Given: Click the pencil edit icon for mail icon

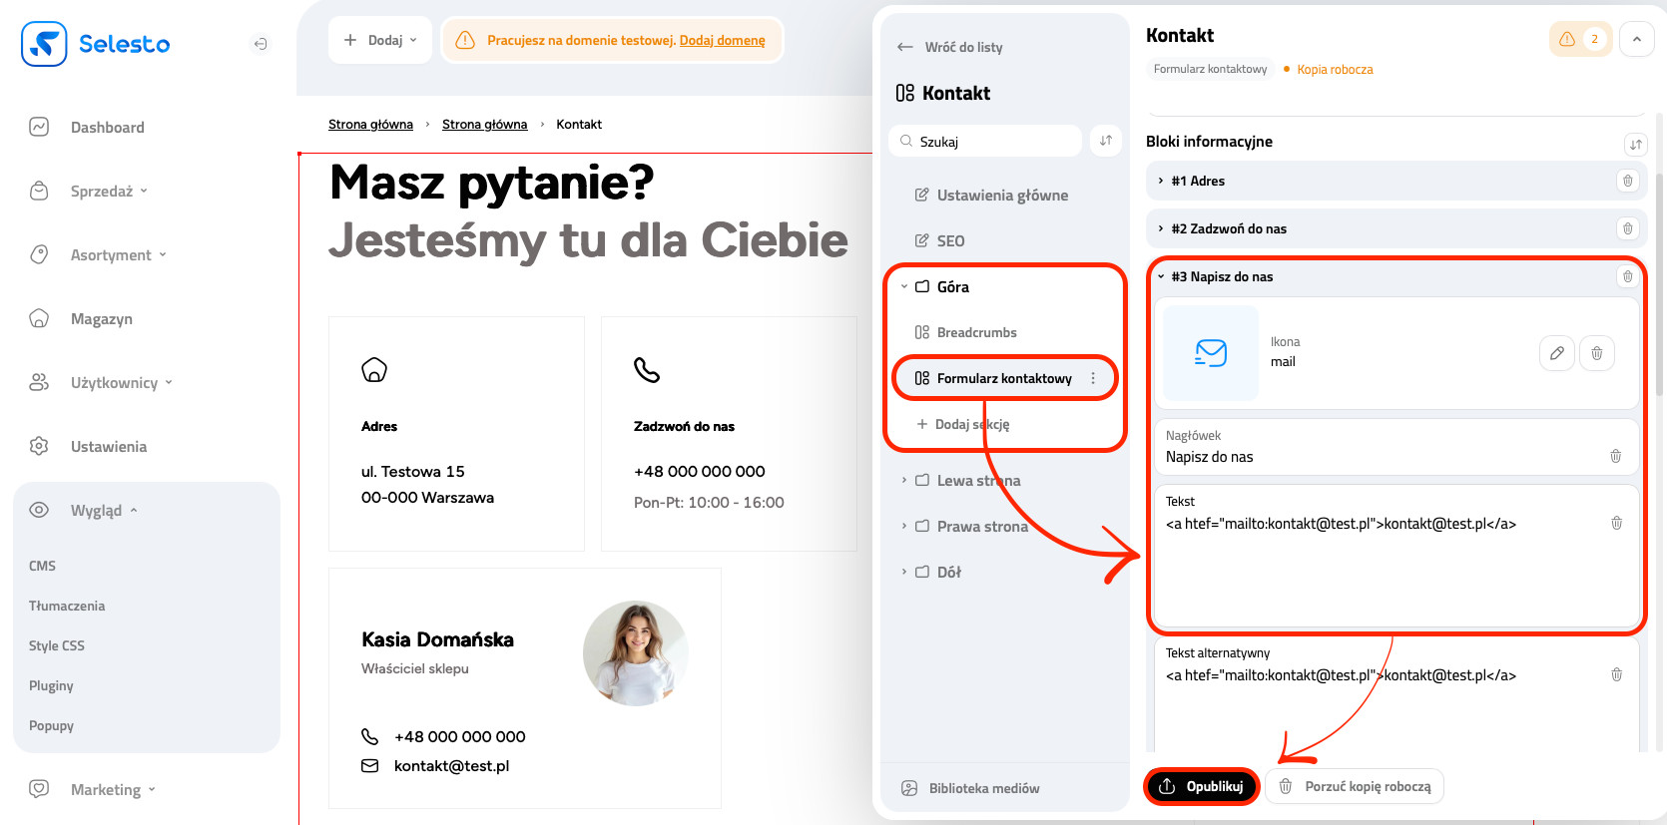Looking at the screenshot, I should point(1556,353).
